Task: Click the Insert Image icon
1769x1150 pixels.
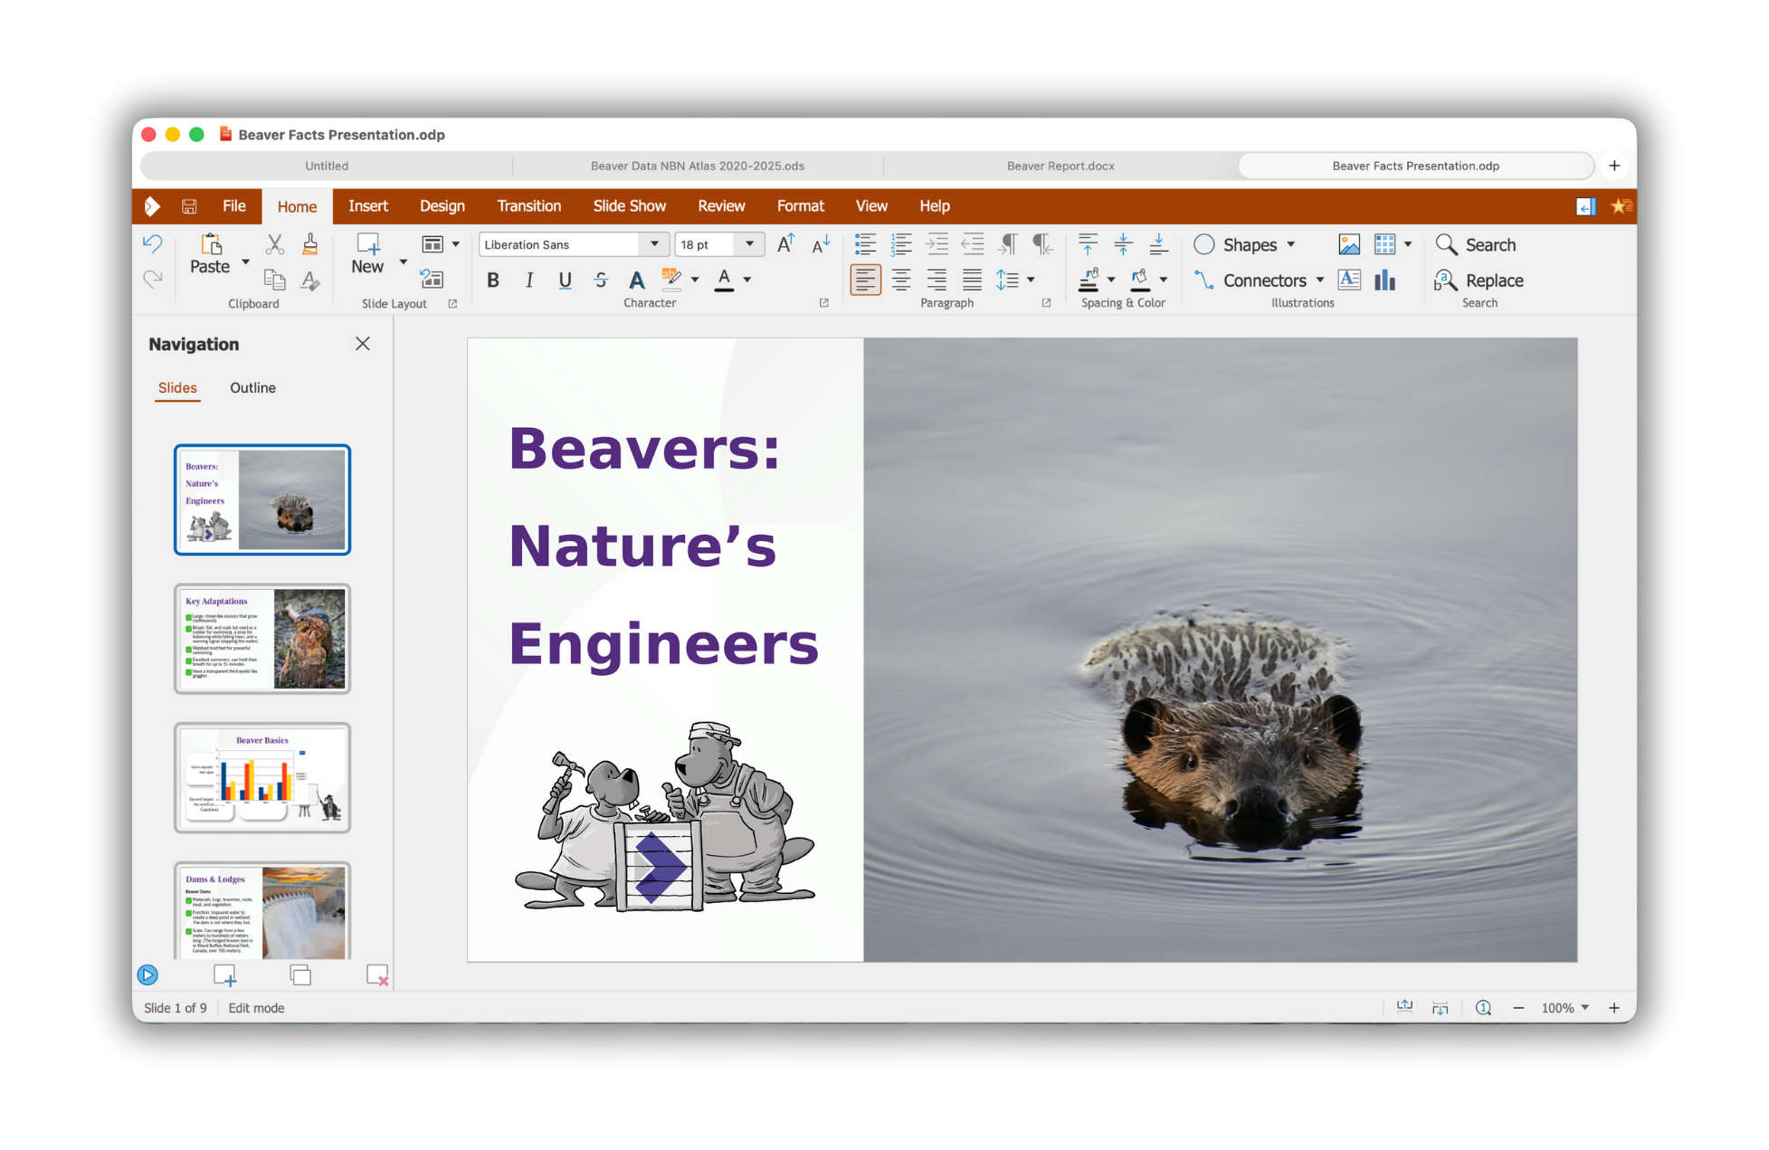Action: pos(1348,244)
